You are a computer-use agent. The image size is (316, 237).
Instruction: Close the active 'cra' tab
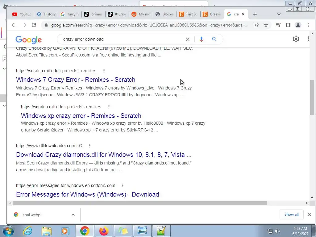[x=243, y=14]
